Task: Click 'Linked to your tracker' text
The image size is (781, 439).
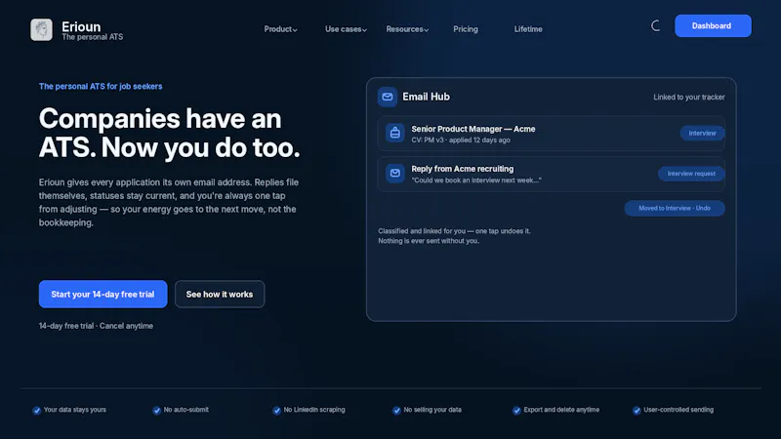Action: coord(689,97)
